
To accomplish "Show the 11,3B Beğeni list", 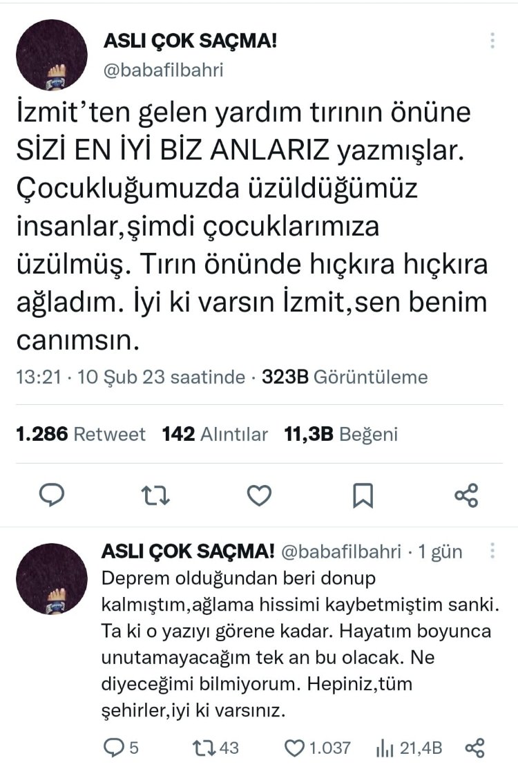I will 341,434.
